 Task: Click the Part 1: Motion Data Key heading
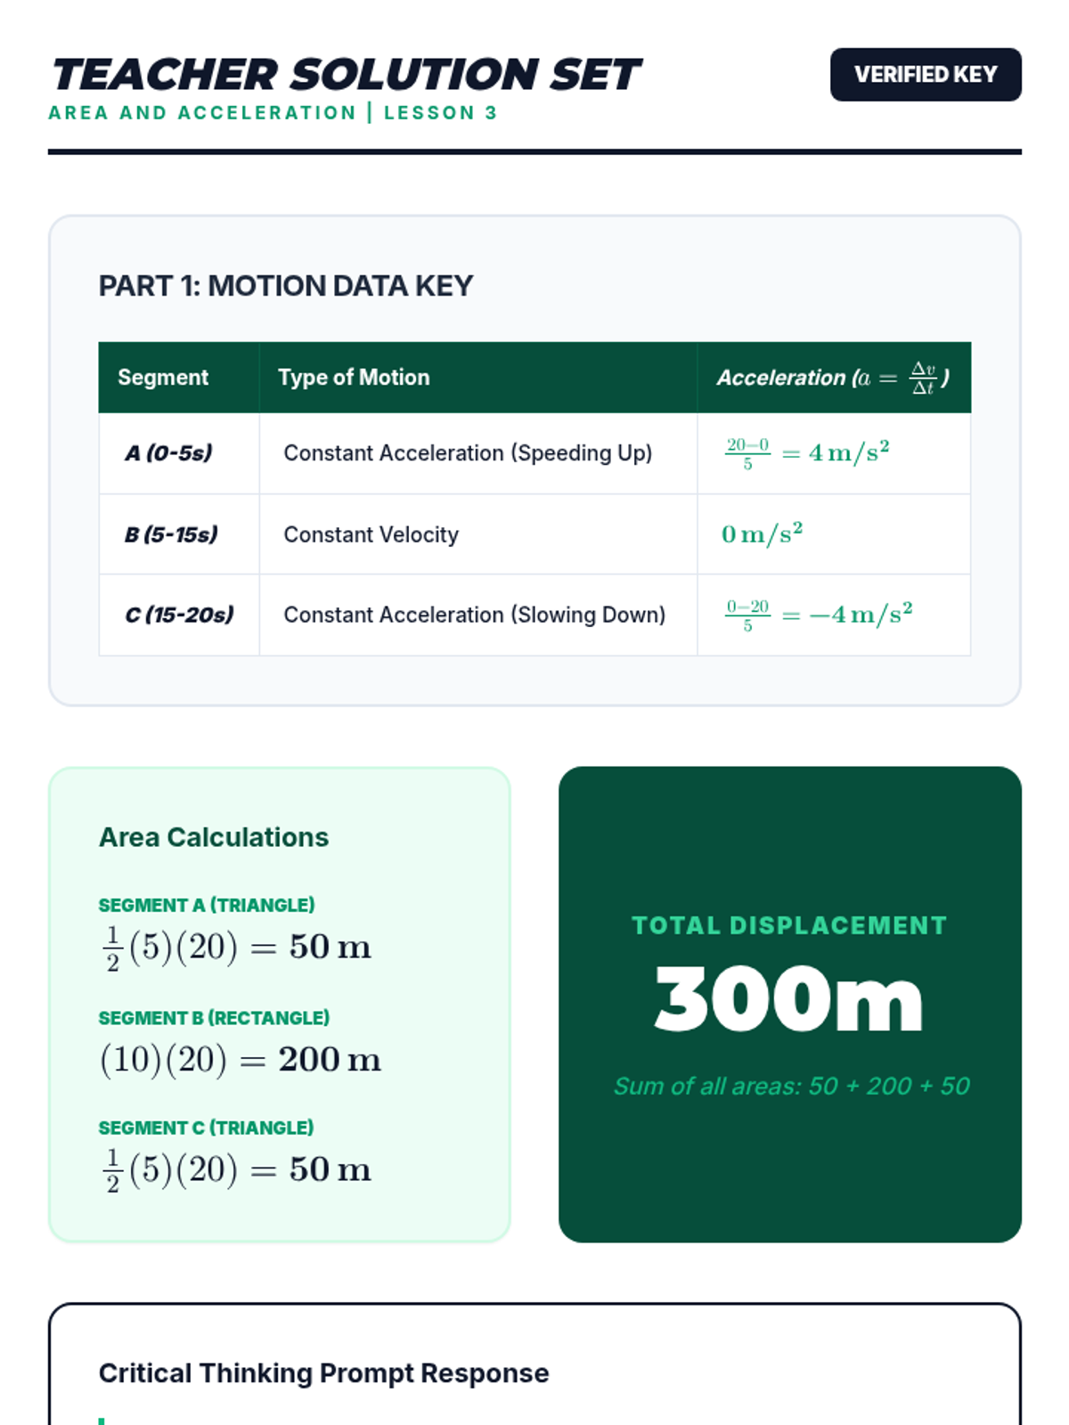coord(285,286)
